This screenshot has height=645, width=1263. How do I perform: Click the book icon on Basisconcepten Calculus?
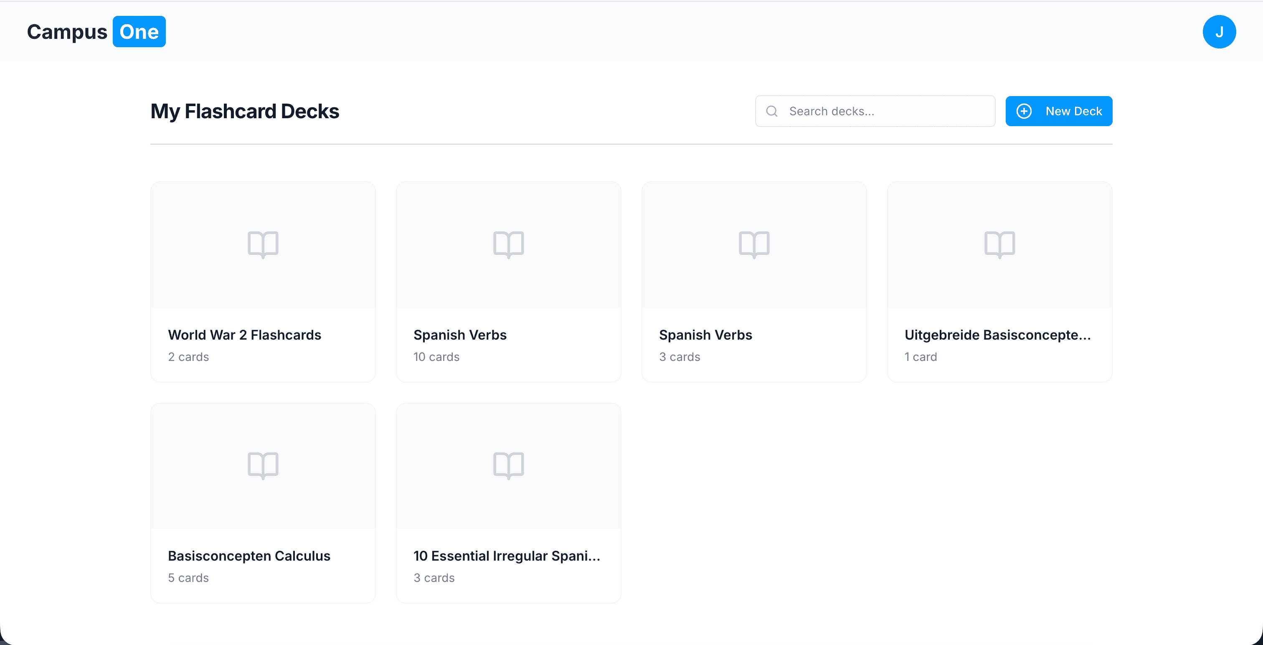[263, 465]
